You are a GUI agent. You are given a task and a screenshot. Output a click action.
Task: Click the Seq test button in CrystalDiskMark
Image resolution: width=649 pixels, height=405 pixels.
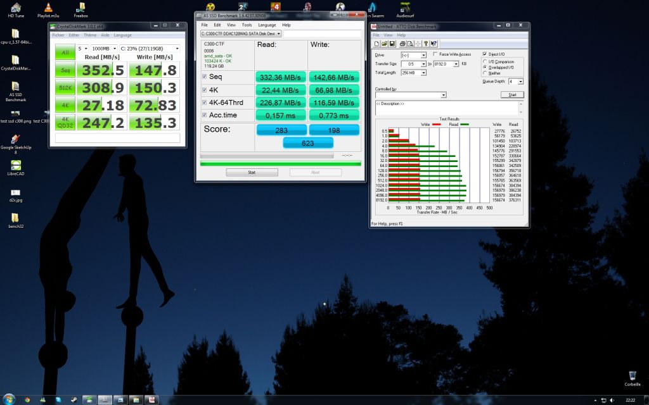pos(65,70)
